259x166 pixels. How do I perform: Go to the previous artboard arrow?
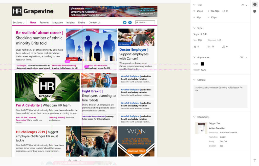click(64, 160)
